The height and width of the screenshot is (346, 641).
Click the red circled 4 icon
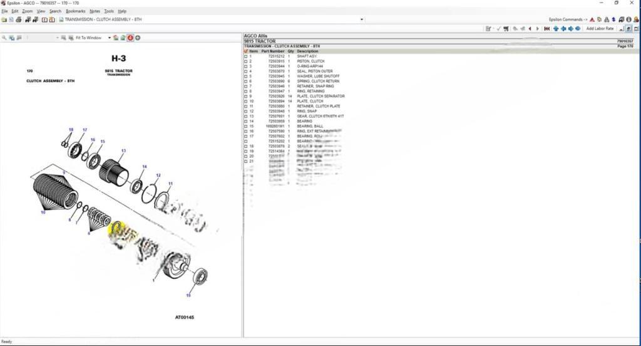[x=130, y=38]
